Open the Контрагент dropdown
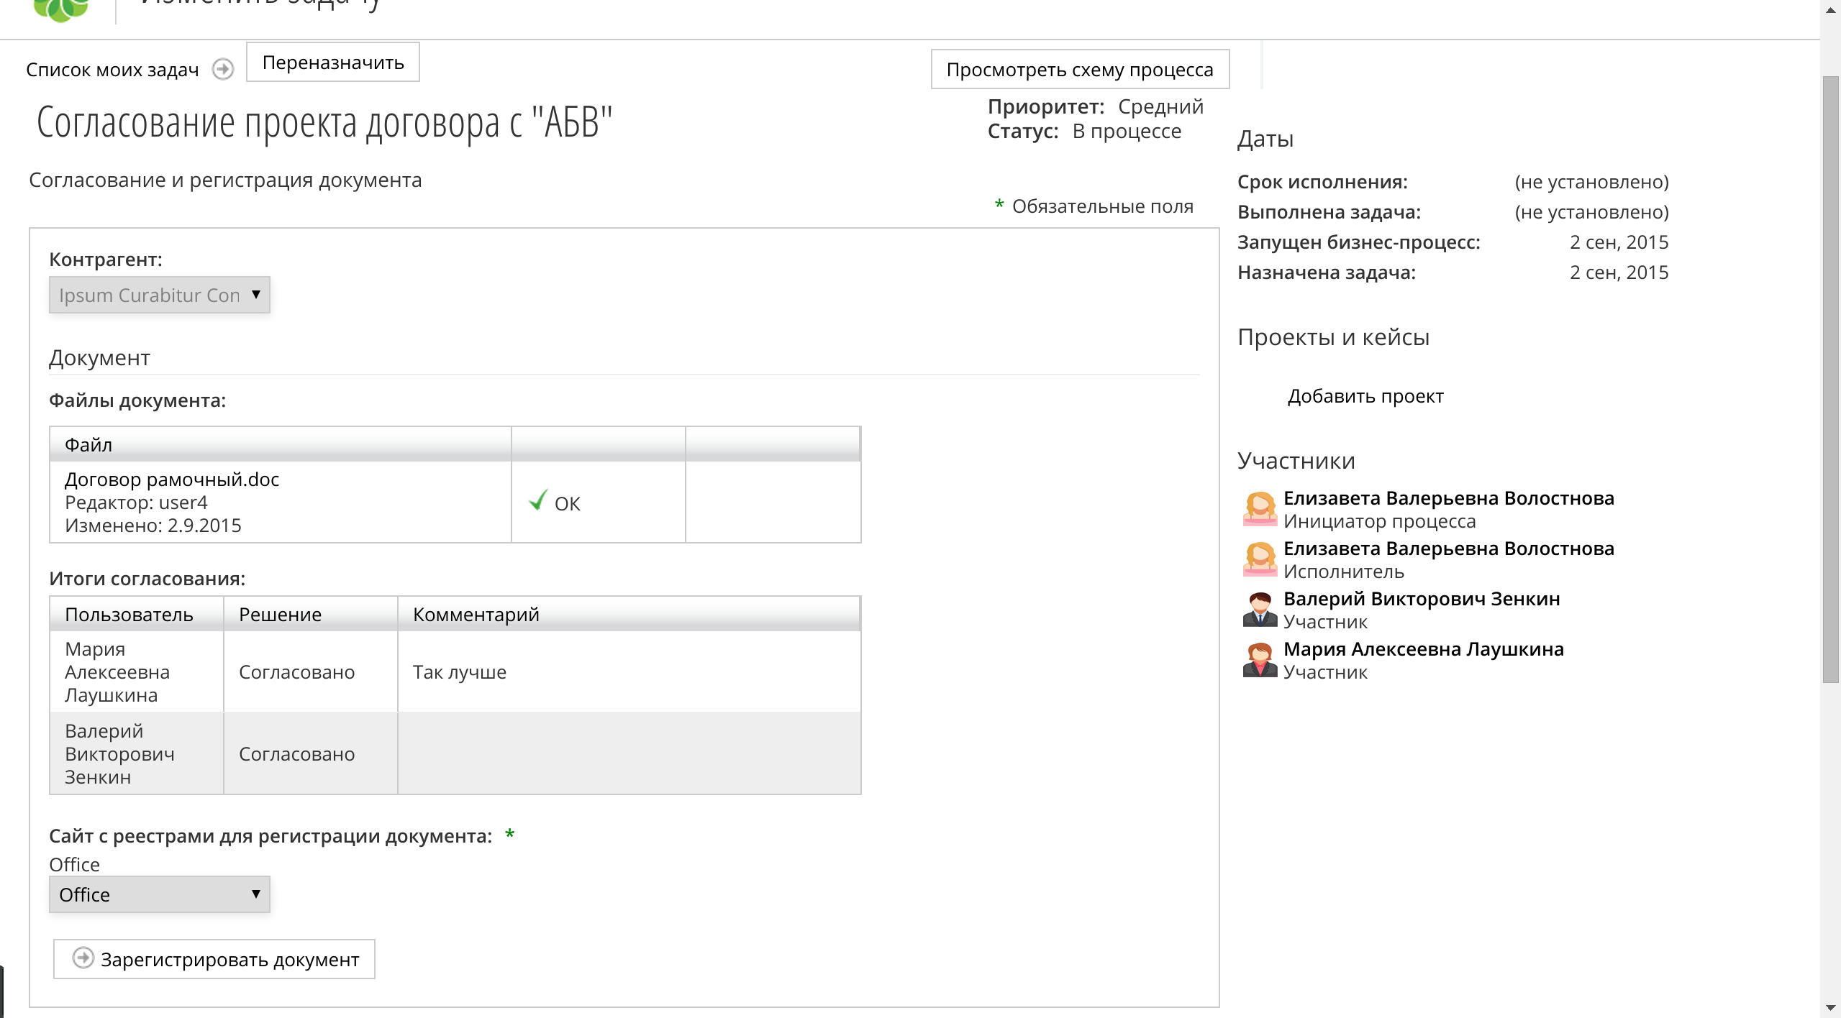Image resolution: width=1841 pixels, height=1018 pixels. 159,295
